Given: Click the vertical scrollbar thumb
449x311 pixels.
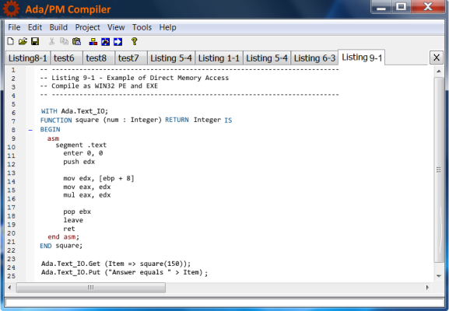Looking at the screenshot, I should [x=439, y=169].
